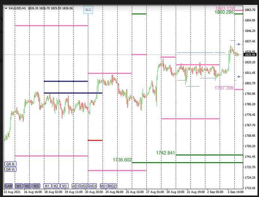The height and width of the screenshot is (197, 259).
Task: Open the XAUUSD,H1 chart dropdown arrow
Action: 6,8
